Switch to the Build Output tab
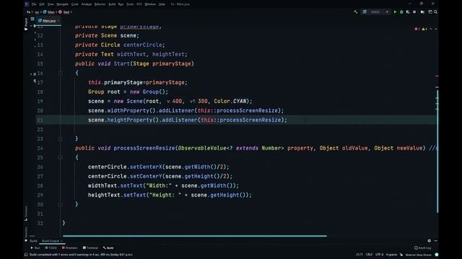The image size is (462, 259). coord(51,241)
